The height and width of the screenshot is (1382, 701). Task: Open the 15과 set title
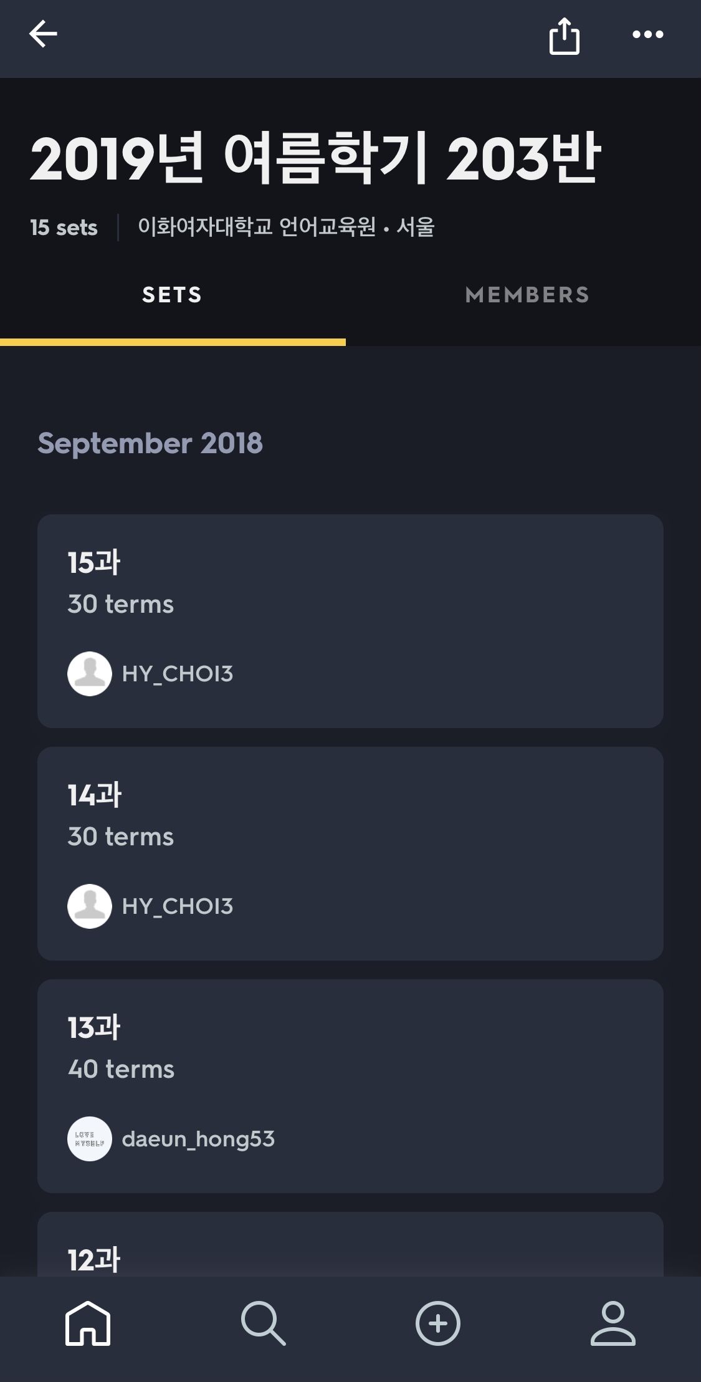click(94, 562)
